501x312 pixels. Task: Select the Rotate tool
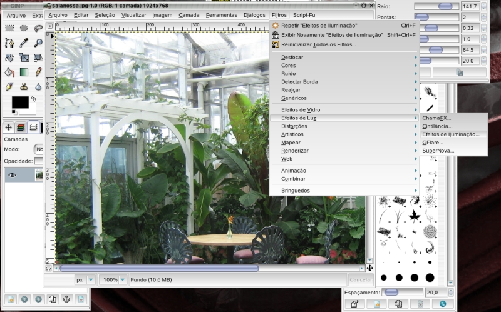coord(9,58)
